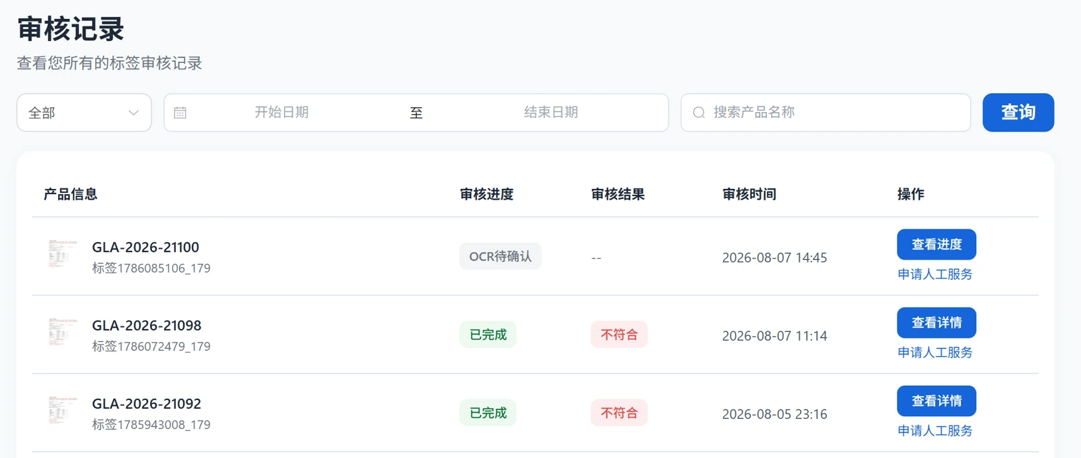Click review time 2026-08-05 23:16

point(774,414)
